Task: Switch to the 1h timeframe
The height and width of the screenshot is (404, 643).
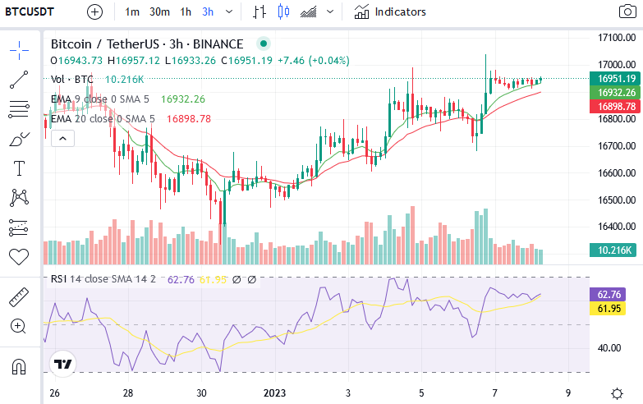Action: coord(186,11)
